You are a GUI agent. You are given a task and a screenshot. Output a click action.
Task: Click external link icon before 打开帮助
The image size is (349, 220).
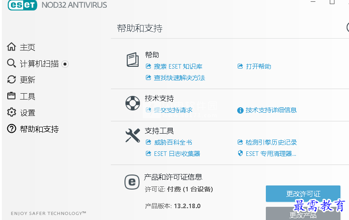point(240,66)
